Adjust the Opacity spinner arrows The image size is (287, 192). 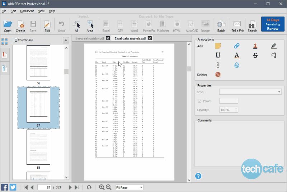tap(236, 110)
